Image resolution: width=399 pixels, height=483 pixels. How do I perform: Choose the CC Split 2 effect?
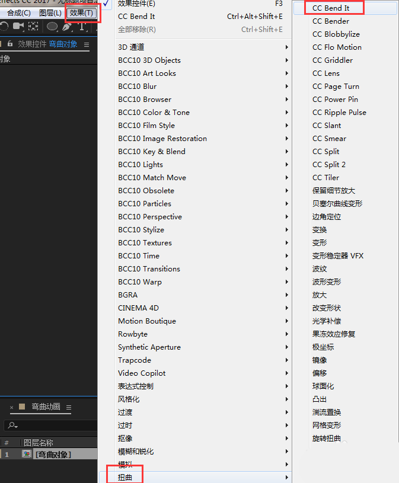(x=329, y=165)
